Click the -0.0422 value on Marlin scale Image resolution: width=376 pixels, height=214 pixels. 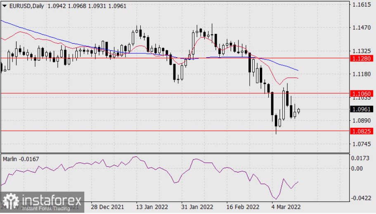pyautogui.click(x=361, y=198)
